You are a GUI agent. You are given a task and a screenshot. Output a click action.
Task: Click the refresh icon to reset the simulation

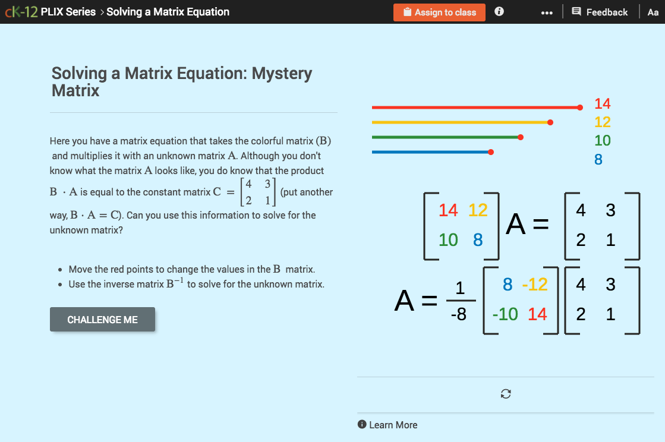(505, 394)
